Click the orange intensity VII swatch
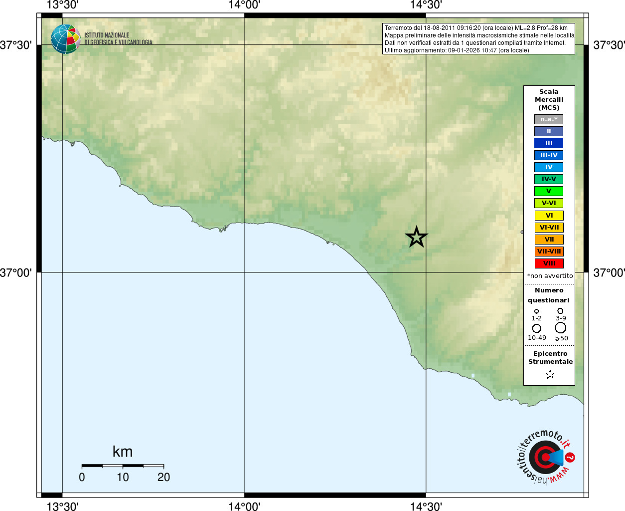The width and height of the screenshot is (625, 511). (x=549, y=240)
